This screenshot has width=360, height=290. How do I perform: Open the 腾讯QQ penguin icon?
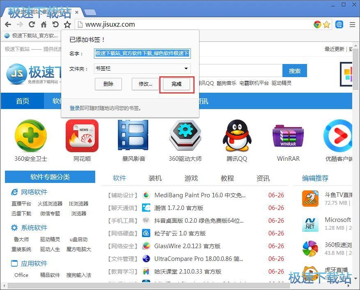(x=237, y=135)
